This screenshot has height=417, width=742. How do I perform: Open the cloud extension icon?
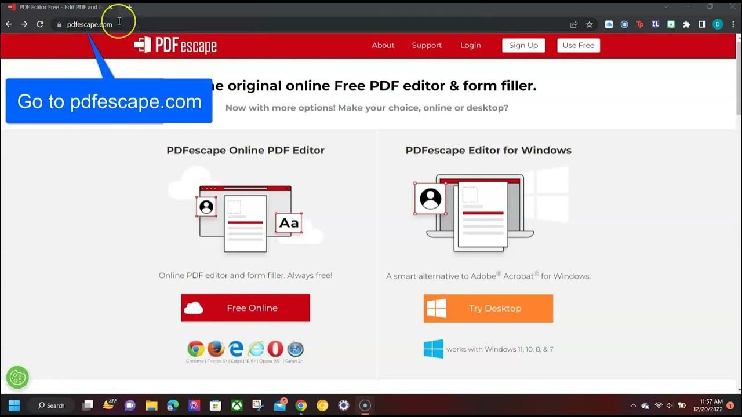[609, 24]
